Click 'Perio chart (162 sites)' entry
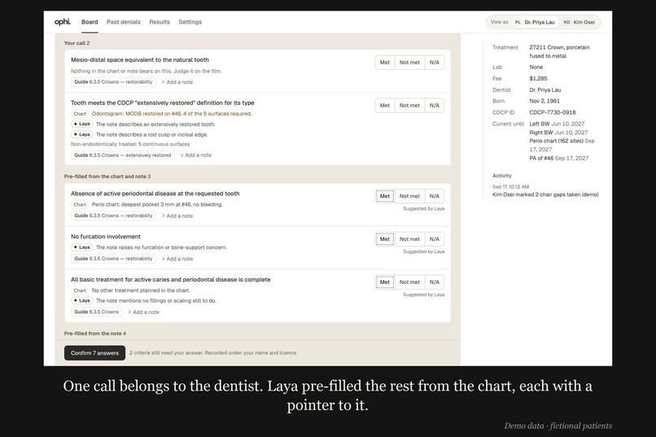The width and height of the screenshot is (656, 437). [562, 145]
